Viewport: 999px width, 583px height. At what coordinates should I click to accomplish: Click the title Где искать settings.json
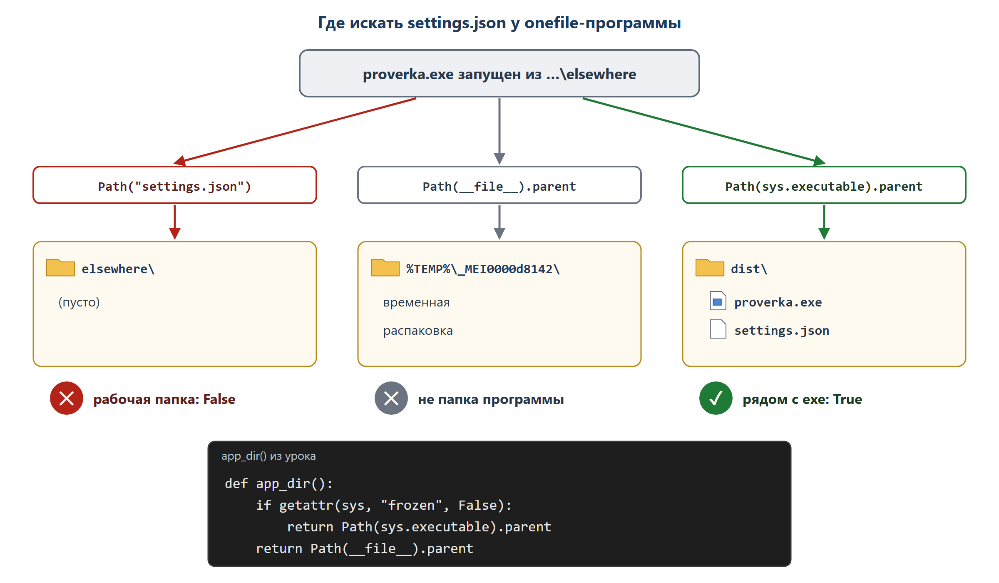(x=499, y=22)
